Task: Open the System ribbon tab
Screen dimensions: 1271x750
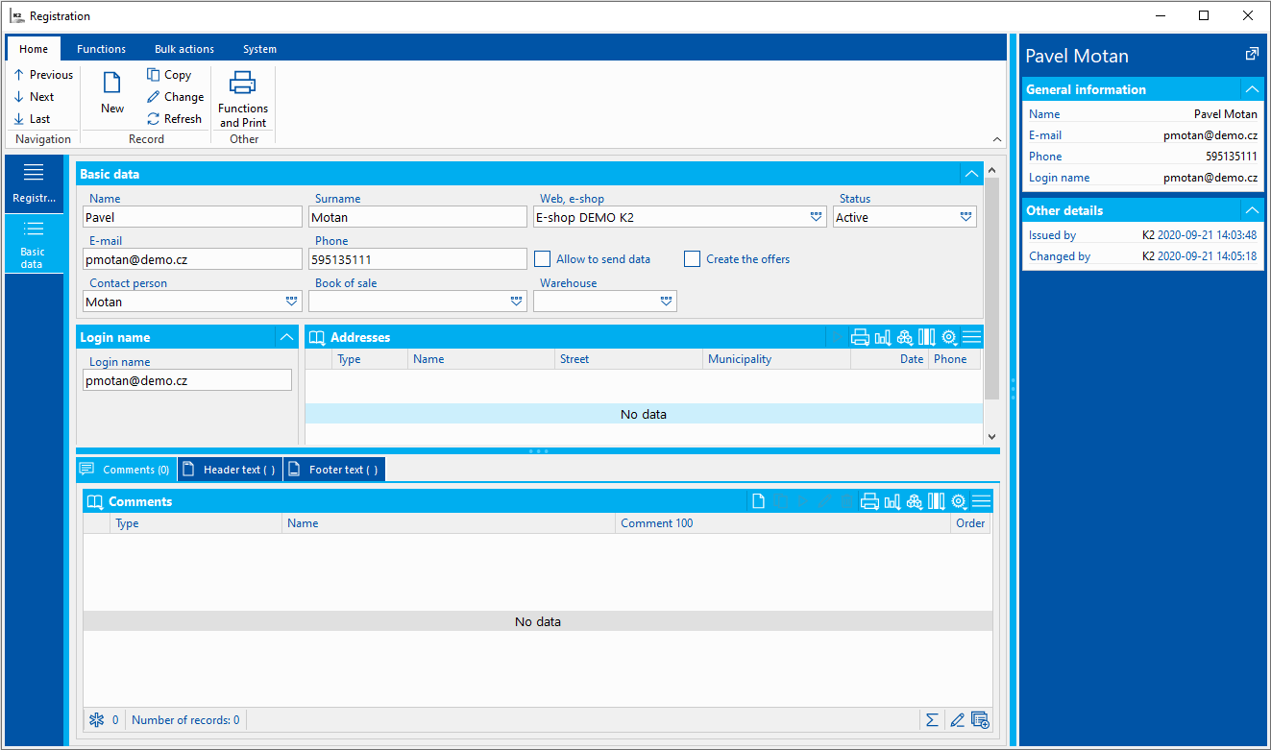Action: [259, 49]
